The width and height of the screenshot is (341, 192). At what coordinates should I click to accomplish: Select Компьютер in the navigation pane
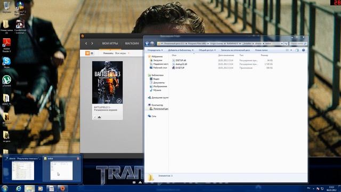tap(155, 105)
